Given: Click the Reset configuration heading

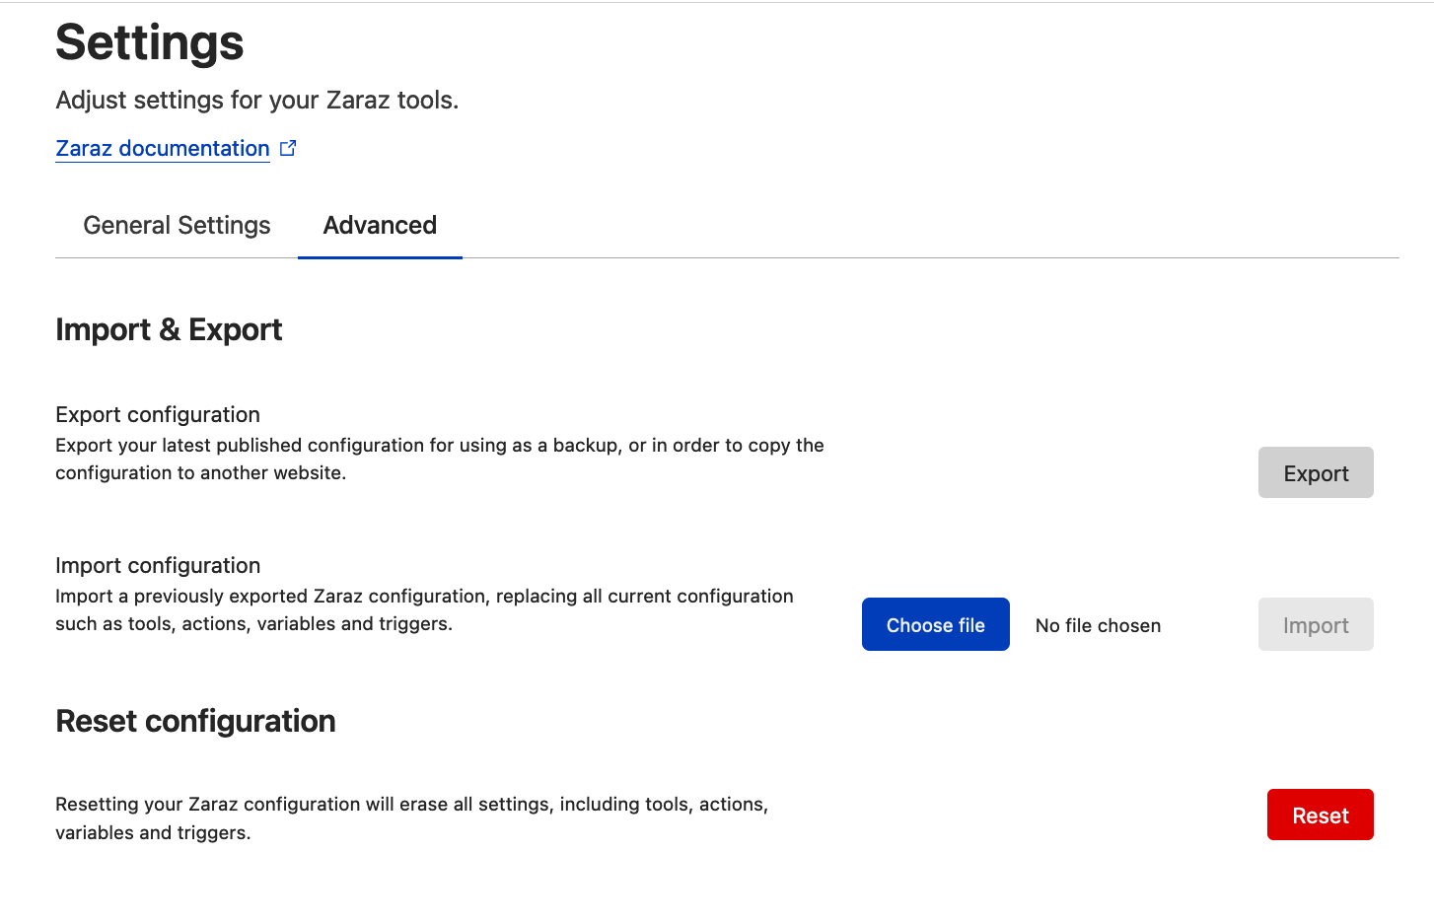Looking at the screenshot, I should (x=195, y=721).
